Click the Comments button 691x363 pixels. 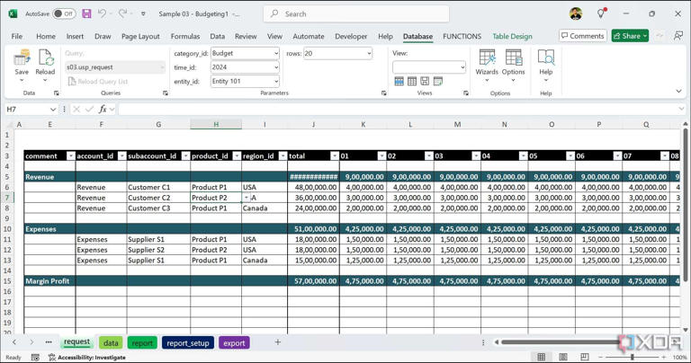tap(582, 36)
